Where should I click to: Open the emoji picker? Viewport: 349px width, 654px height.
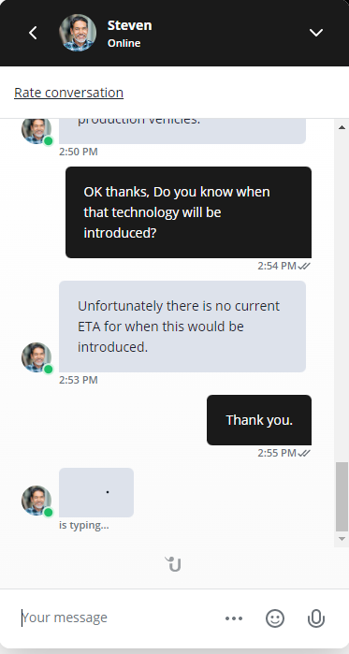(275, 618)
